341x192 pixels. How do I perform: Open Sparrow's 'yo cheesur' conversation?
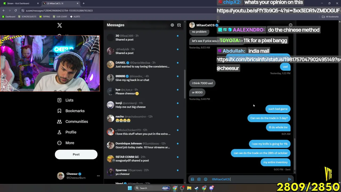[x=143, y=172]
